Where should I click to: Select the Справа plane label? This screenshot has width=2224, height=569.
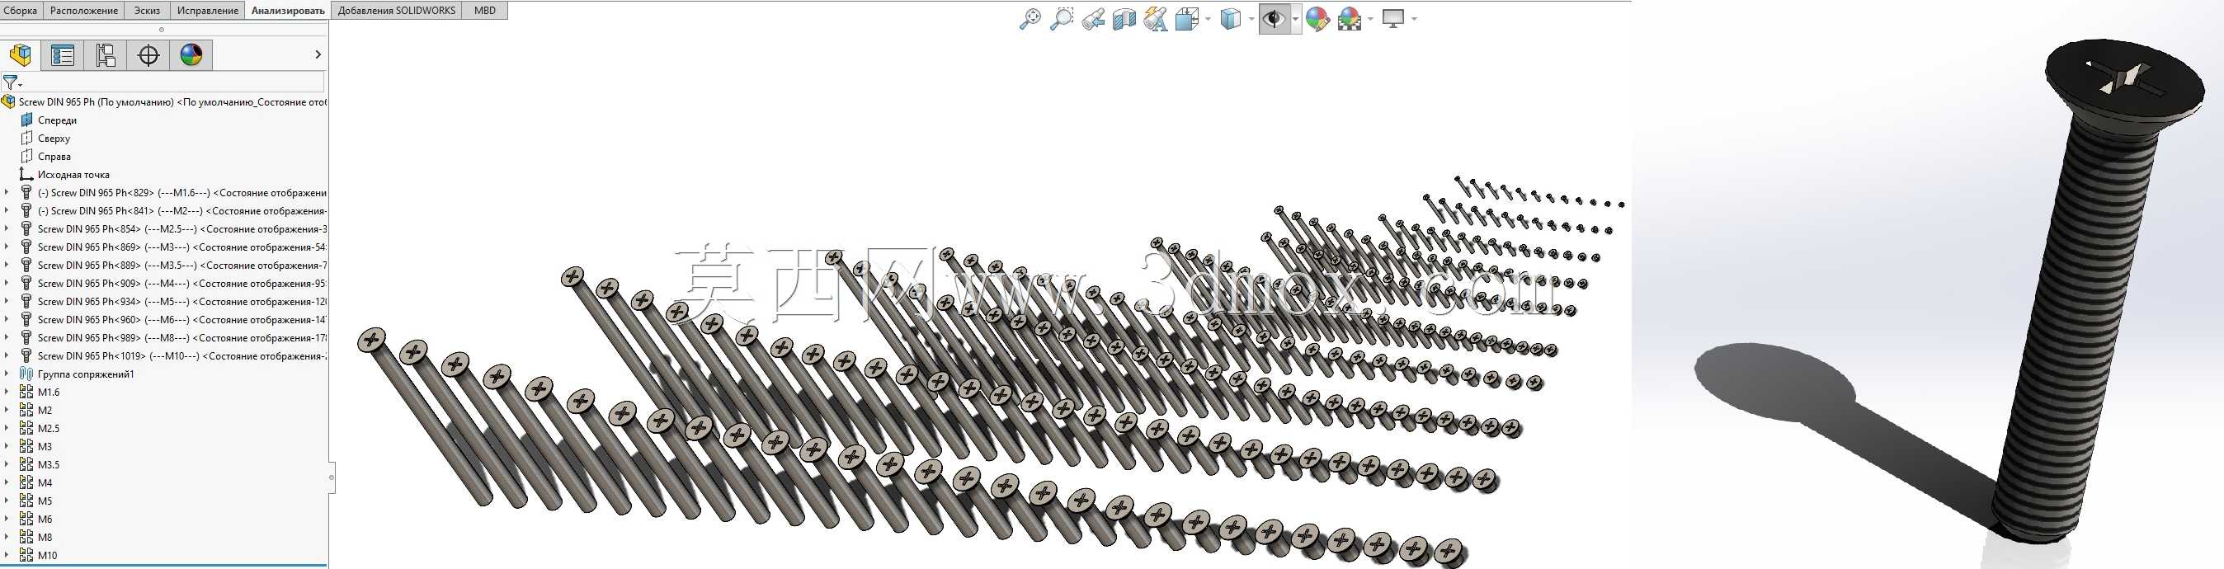[x=54, y=157]
